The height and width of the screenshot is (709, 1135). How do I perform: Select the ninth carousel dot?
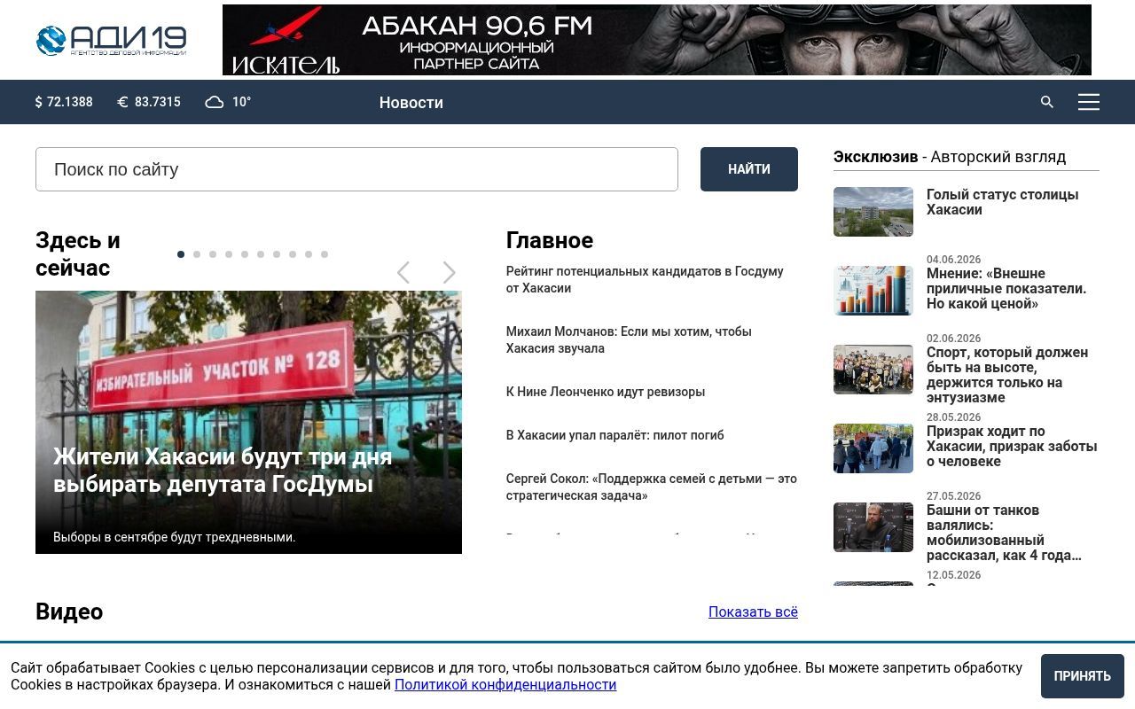click(x=309, y=254)
